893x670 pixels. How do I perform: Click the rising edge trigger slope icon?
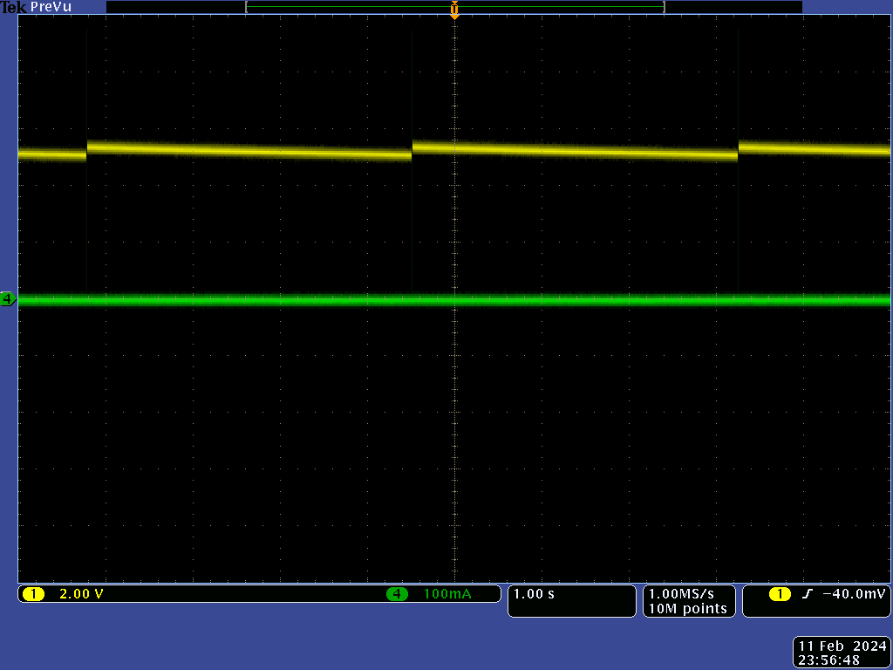[x=807, y=594]
